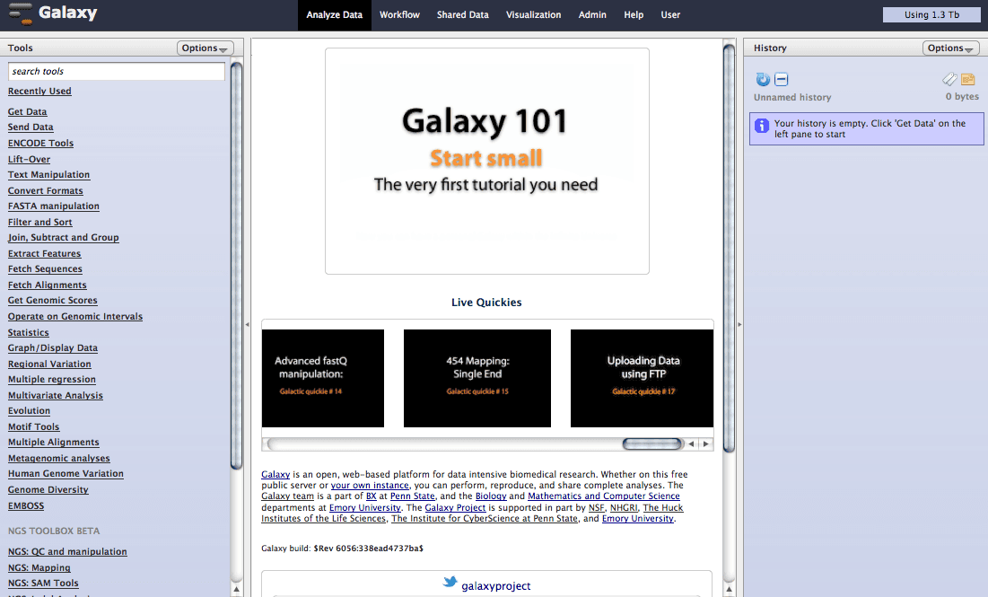Viewport: 988px width, 597px height.
Task: Expand the ENCODE Tools section
Action: tap(41, 143)
